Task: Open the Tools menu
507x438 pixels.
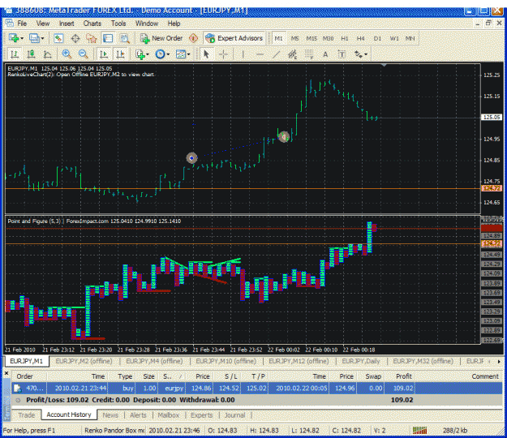Action: (118, 24)
